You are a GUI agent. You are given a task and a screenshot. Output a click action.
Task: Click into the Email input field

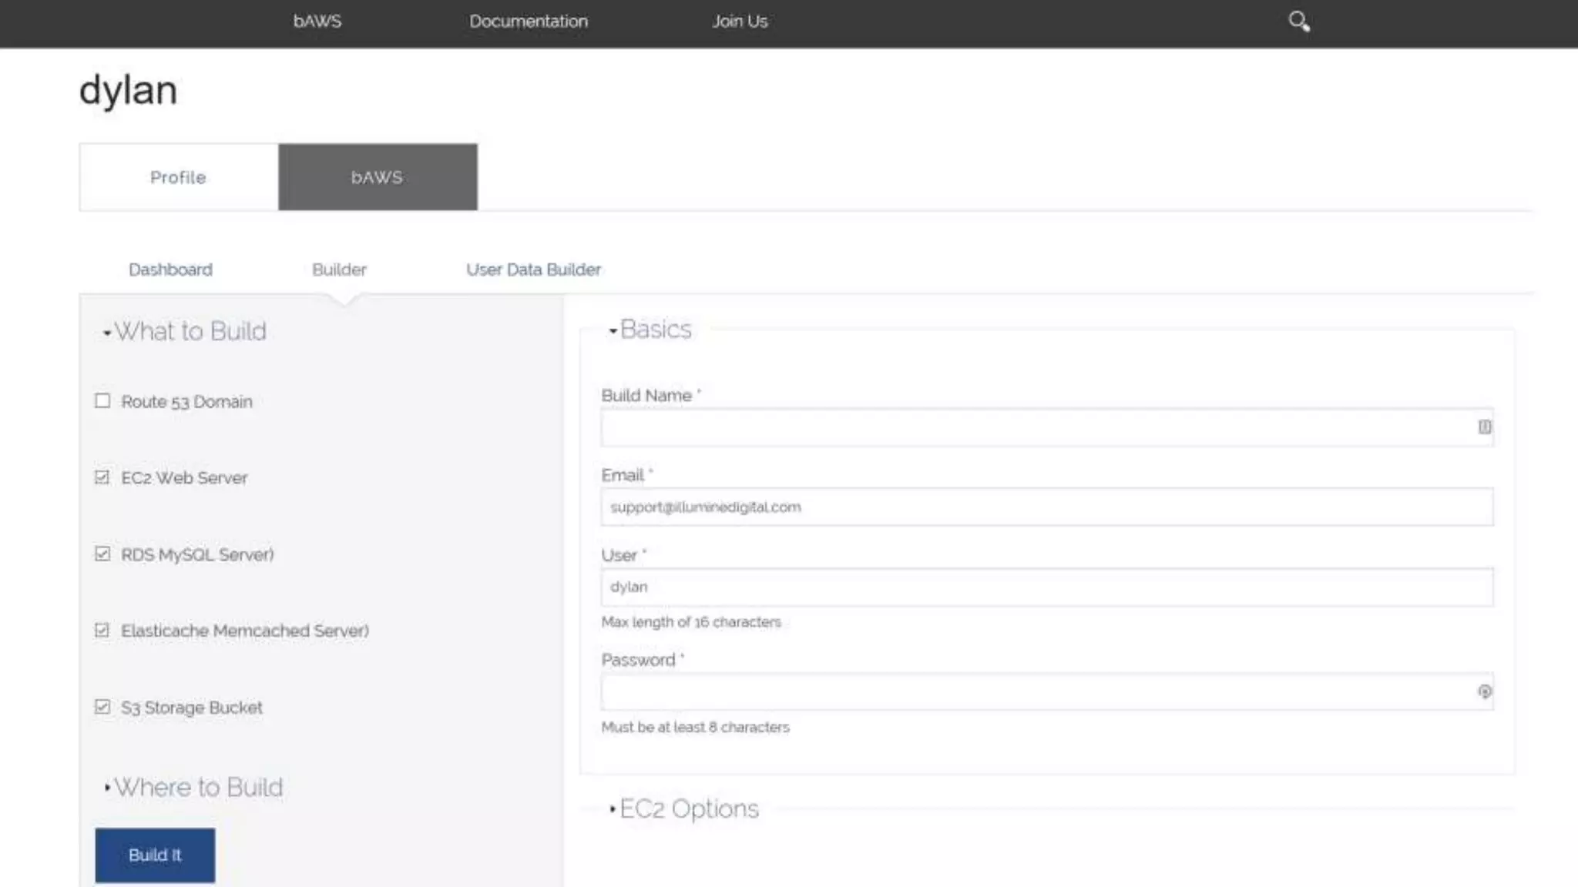pos(1046,507)
